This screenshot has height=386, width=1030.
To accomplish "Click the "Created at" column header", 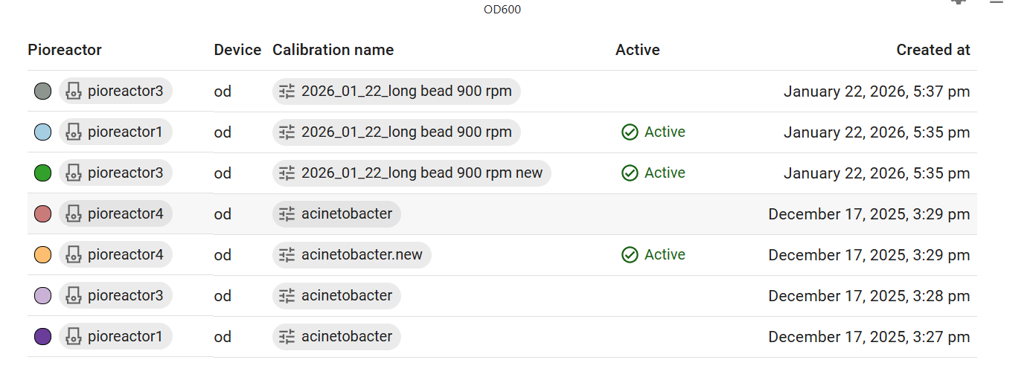I will click(933, 50).
